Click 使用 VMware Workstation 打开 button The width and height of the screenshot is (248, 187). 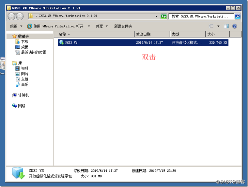click(55, 26)
